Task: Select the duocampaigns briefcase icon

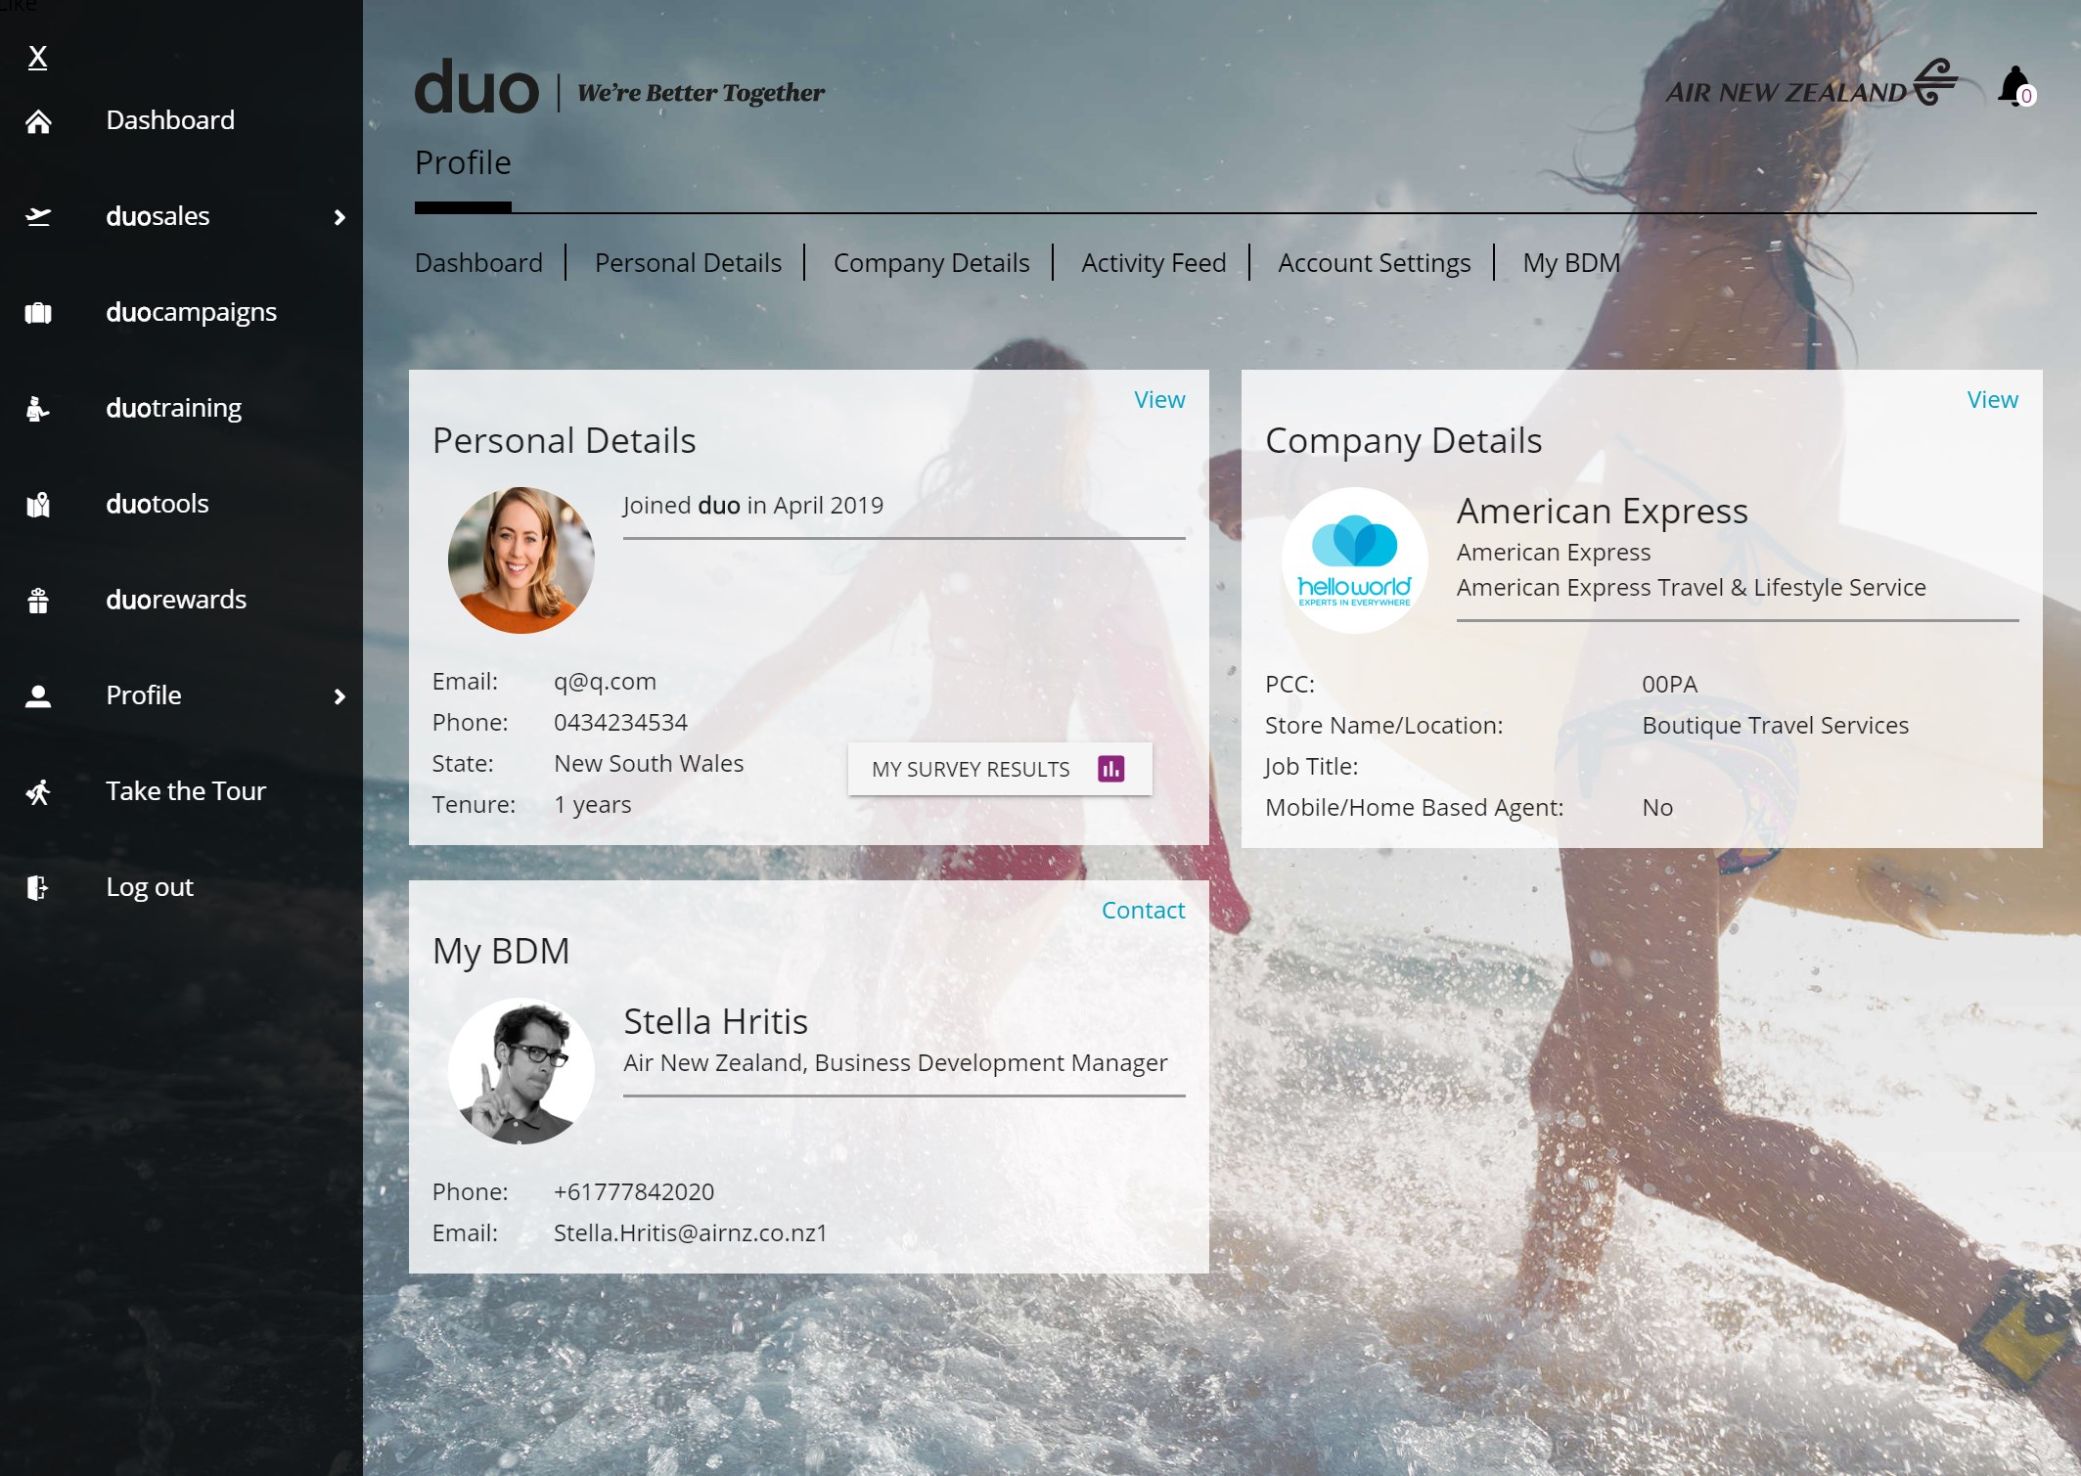Action: pos(39,313)
